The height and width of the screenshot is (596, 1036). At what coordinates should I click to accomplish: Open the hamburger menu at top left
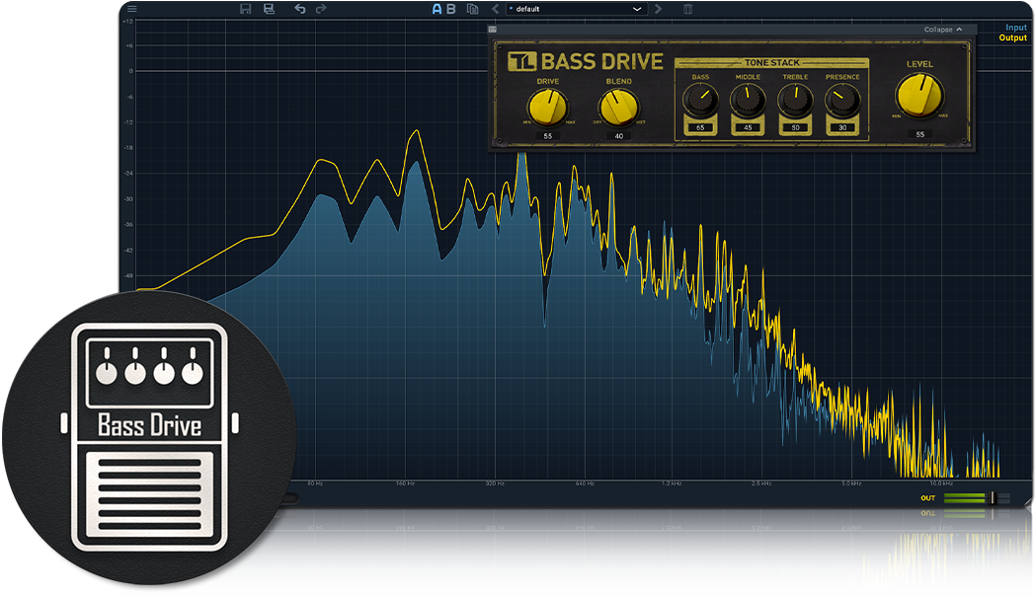tap(131, 9)
